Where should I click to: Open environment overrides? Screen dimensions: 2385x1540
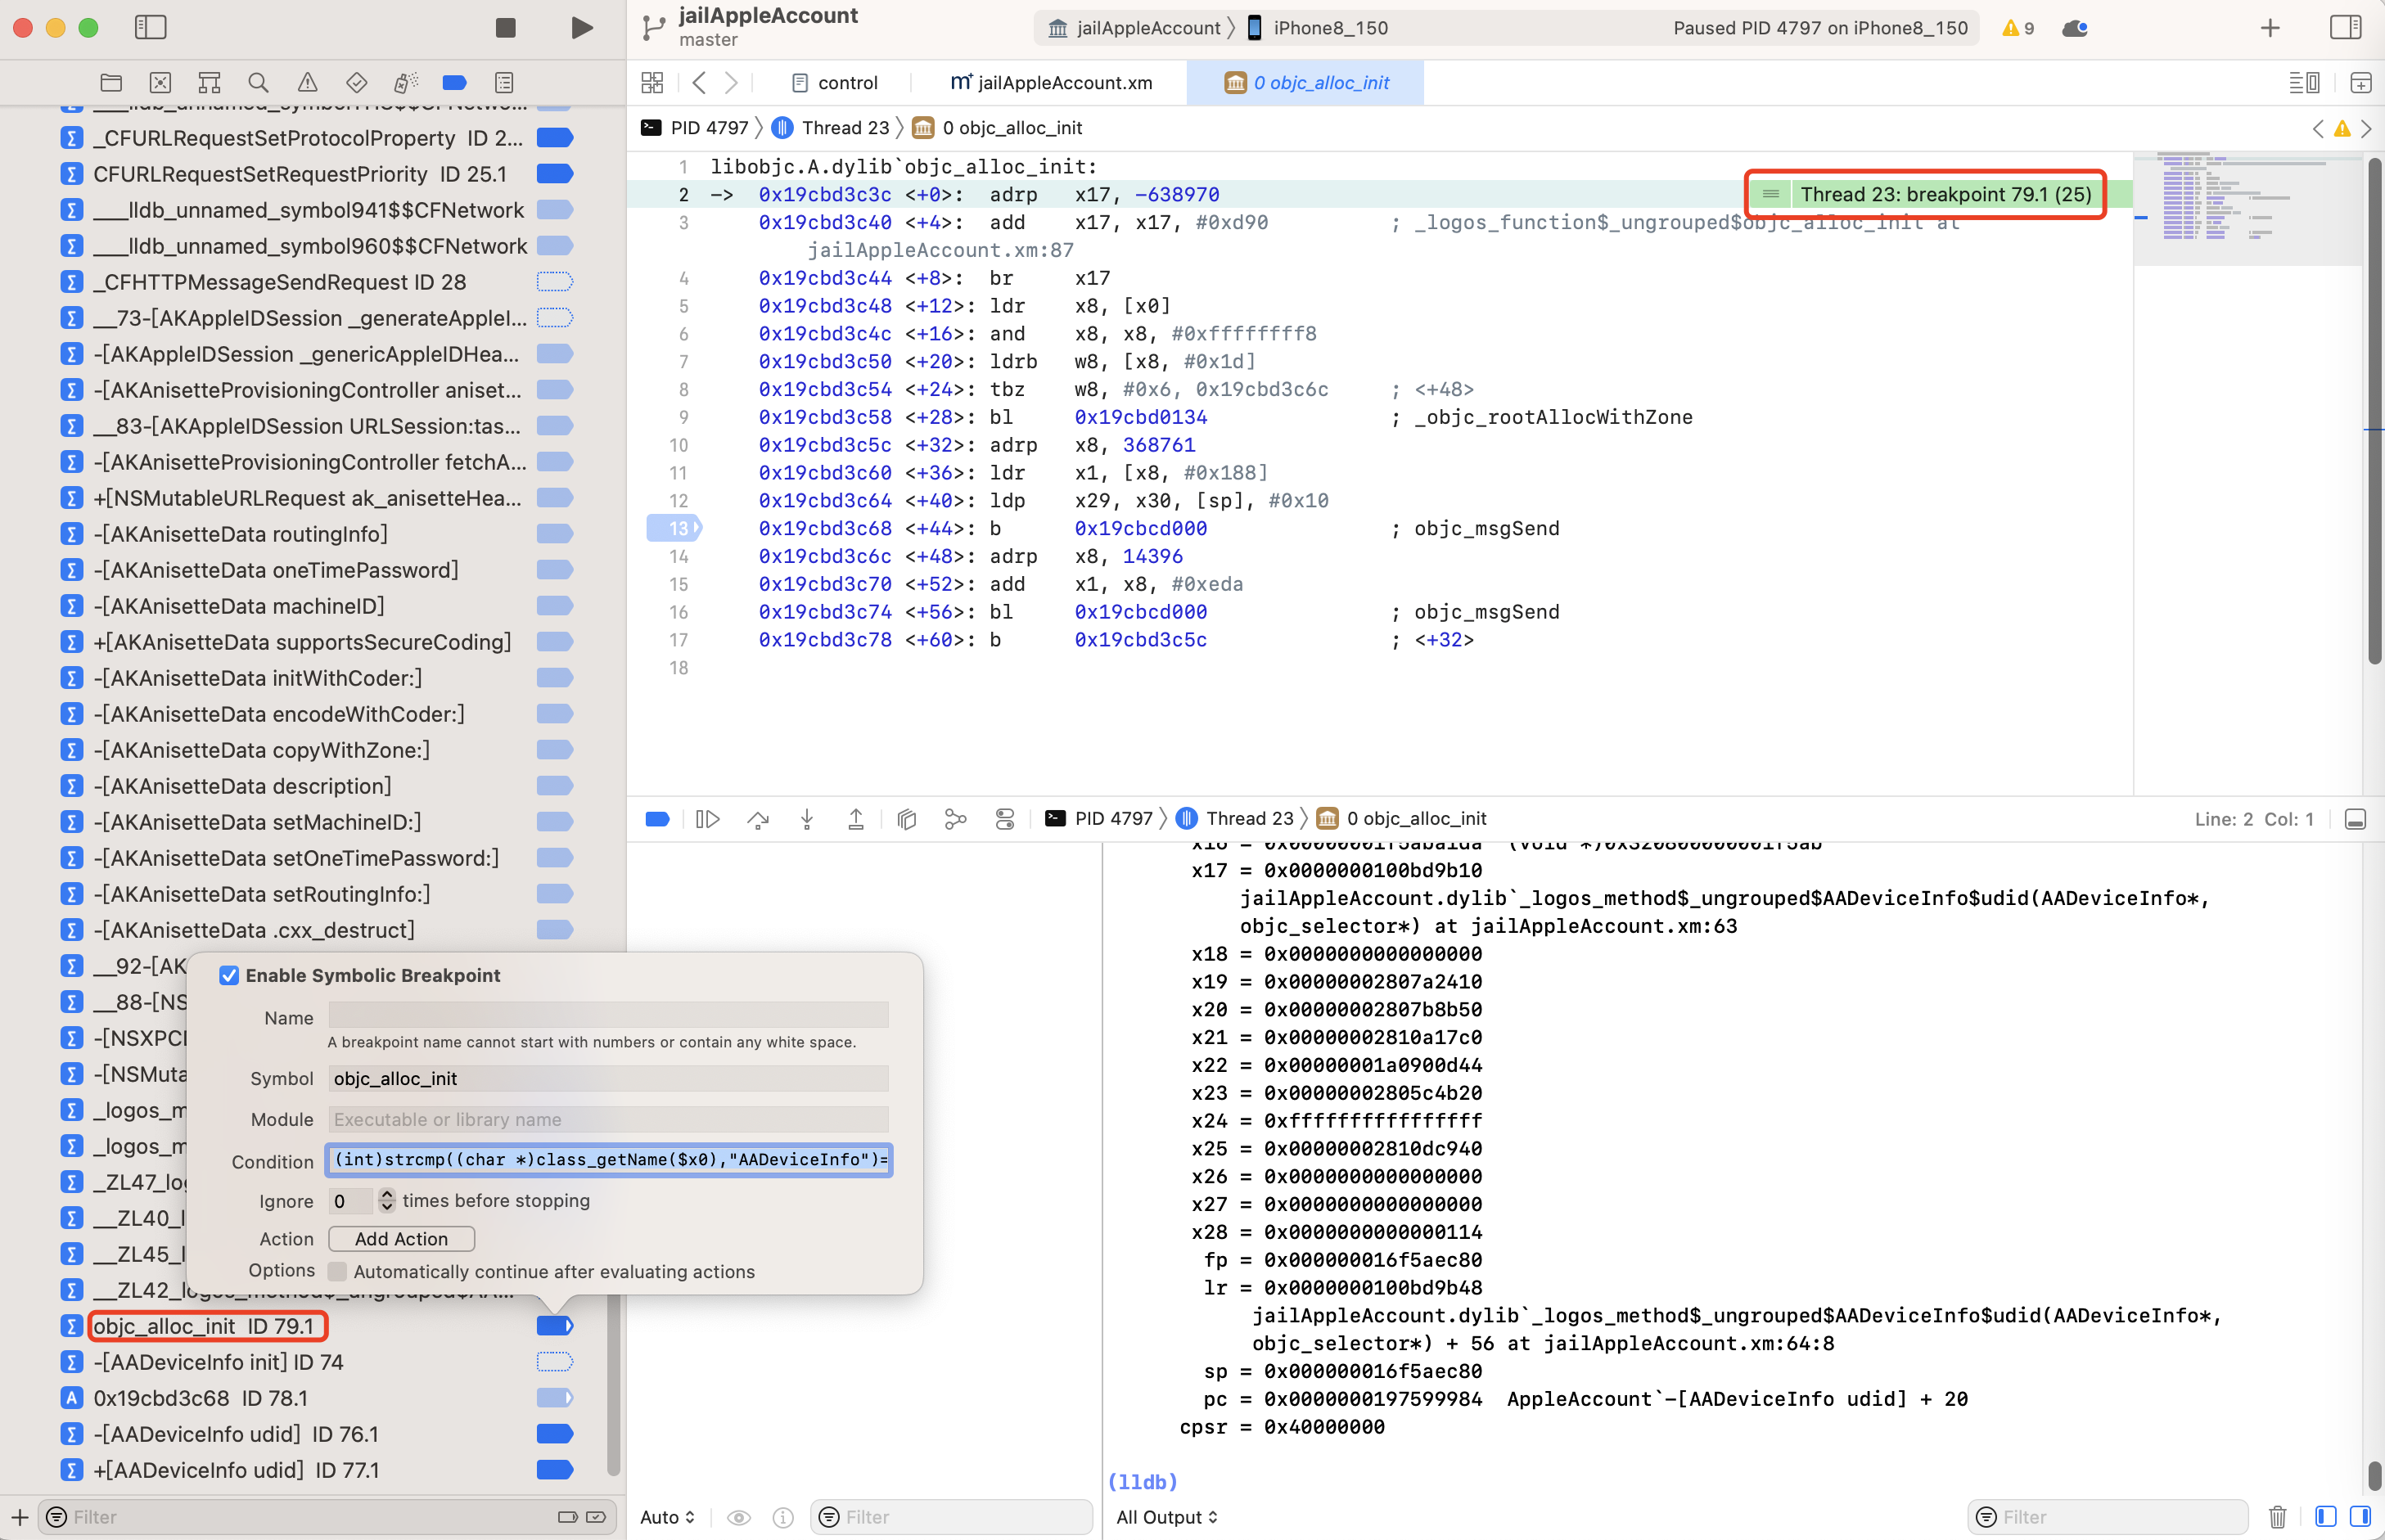point(1005,819)
